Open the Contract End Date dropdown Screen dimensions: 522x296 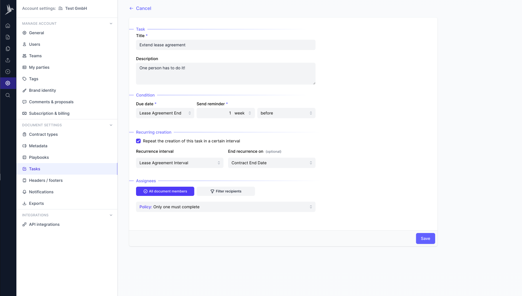pos(272,163)
